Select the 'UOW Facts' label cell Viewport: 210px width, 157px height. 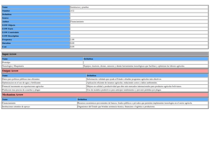pos(36,29)
